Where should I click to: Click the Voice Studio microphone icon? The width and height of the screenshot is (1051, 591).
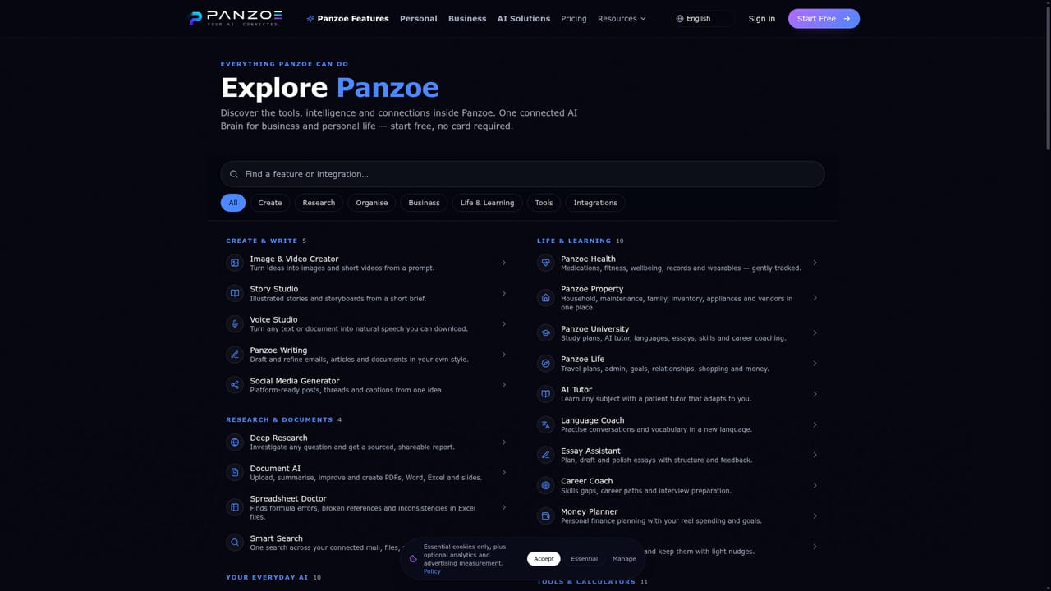[235, 323]
